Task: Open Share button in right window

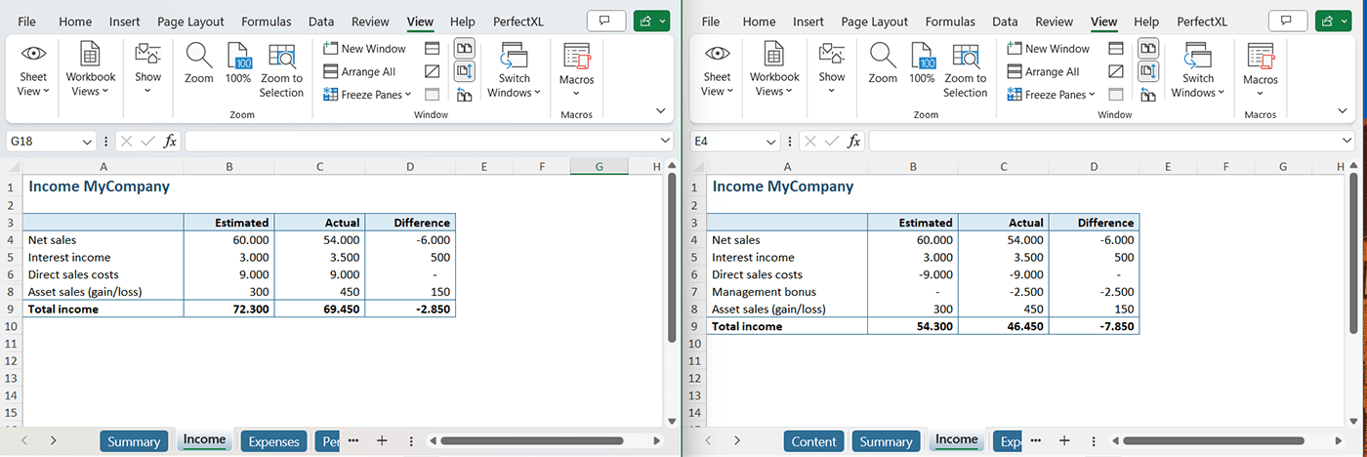Action: coord(1335,21)
